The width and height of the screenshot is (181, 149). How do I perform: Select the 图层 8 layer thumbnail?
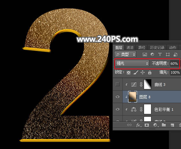133,97
